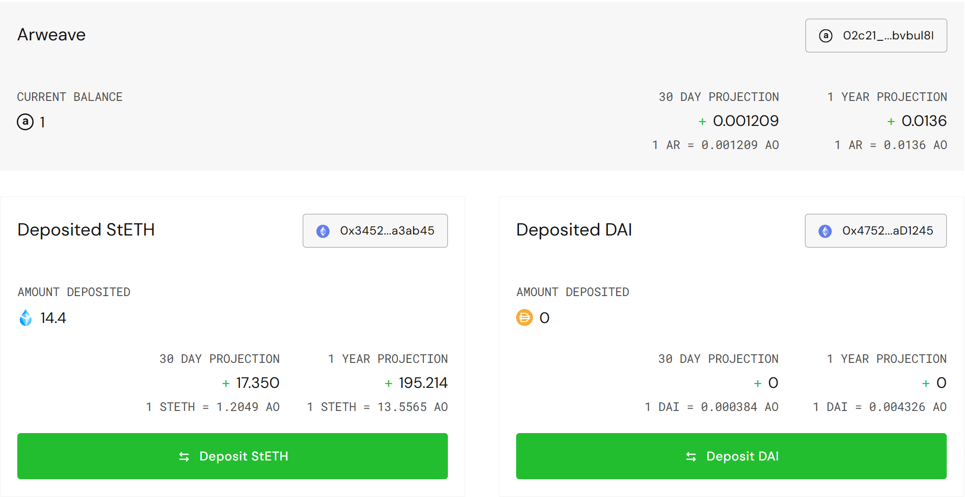Select the Deposited StETH card heading
This screenshot has height=497, width=965.
86,230
